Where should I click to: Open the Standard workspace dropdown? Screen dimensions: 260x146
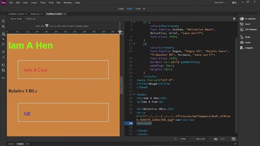point(220,2)
